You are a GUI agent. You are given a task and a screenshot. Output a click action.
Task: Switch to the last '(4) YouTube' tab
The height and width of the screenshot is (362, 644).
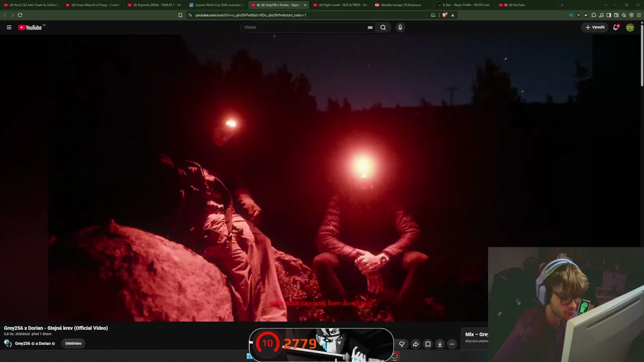[x=526, y=5]
